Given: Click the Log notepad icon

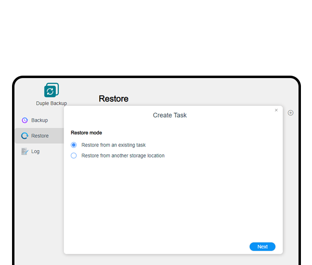Looking at the screenshot, I should 25,151.
